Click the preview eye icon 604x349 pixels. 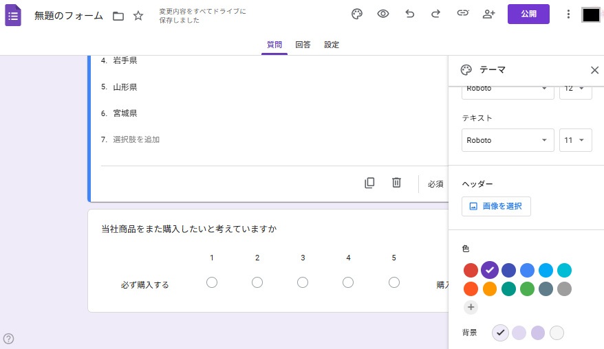383,14
